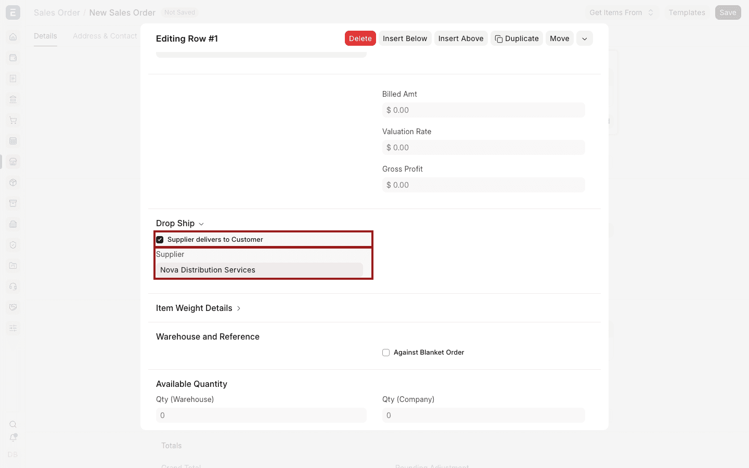Duplicate the current row
The height and width of the screenshot is (468, 749).
tap(516, 38)
